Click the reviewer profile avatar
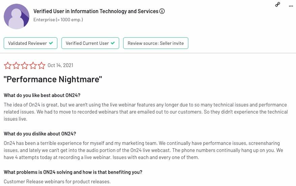Image resolution: width=296 pixels, height=186 pixels. pyautogui.click(x=17, y=17)
